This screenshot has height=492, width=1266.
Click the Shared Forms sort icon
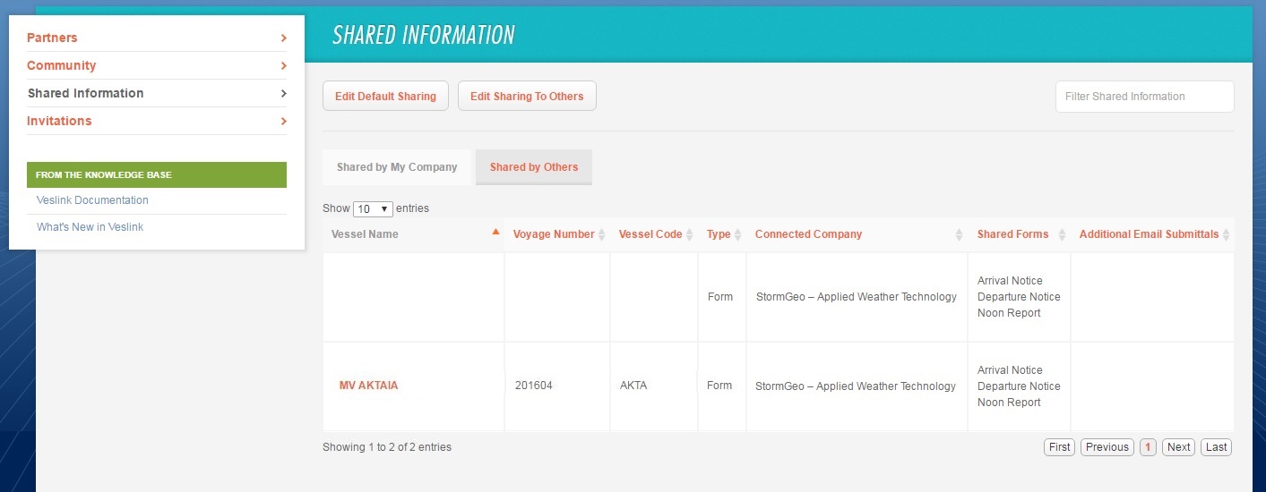(x=1062, y=234)
